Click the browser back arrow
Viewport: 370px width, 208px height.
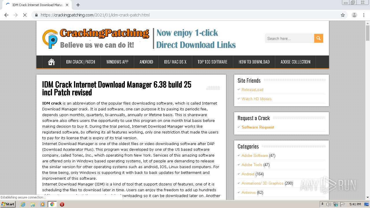(x=6, y=15)
